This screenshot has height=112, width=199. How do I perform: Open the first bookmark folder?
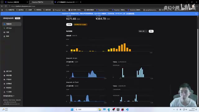(x=10, y=10)
